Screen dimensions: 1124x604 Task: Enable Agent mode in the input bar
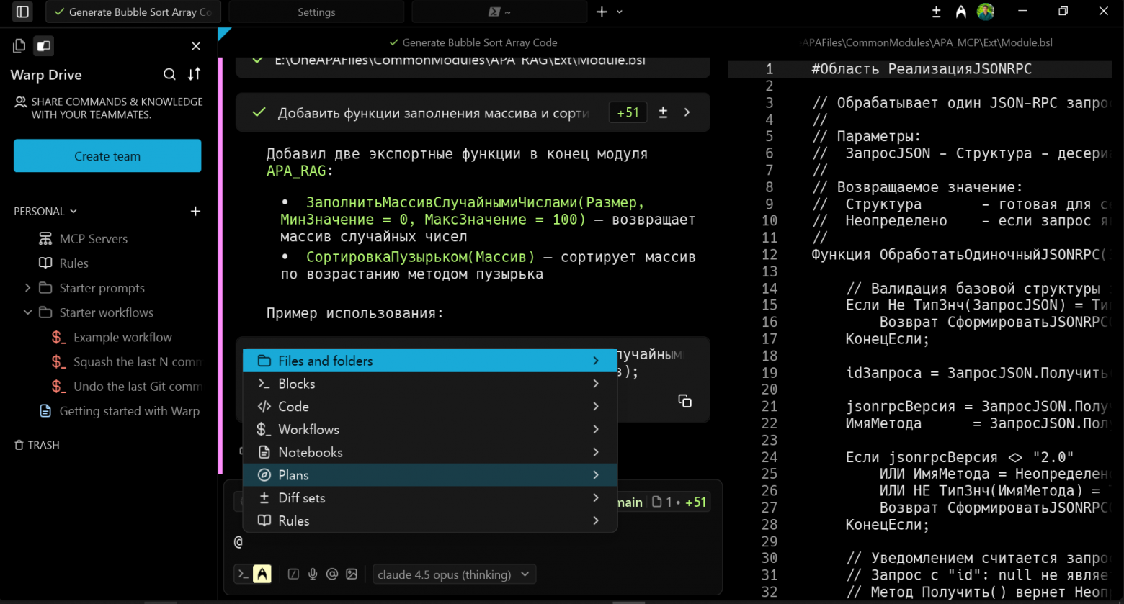click(x=262, y=574)
